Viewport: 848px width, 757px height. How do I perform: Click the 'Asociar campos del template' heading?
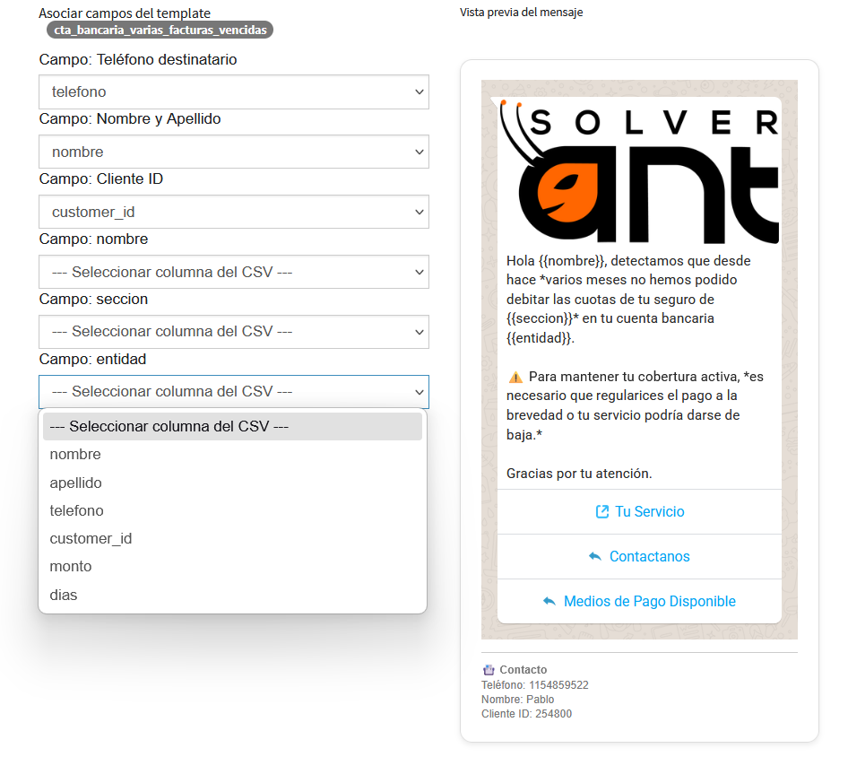pos(125,13)
